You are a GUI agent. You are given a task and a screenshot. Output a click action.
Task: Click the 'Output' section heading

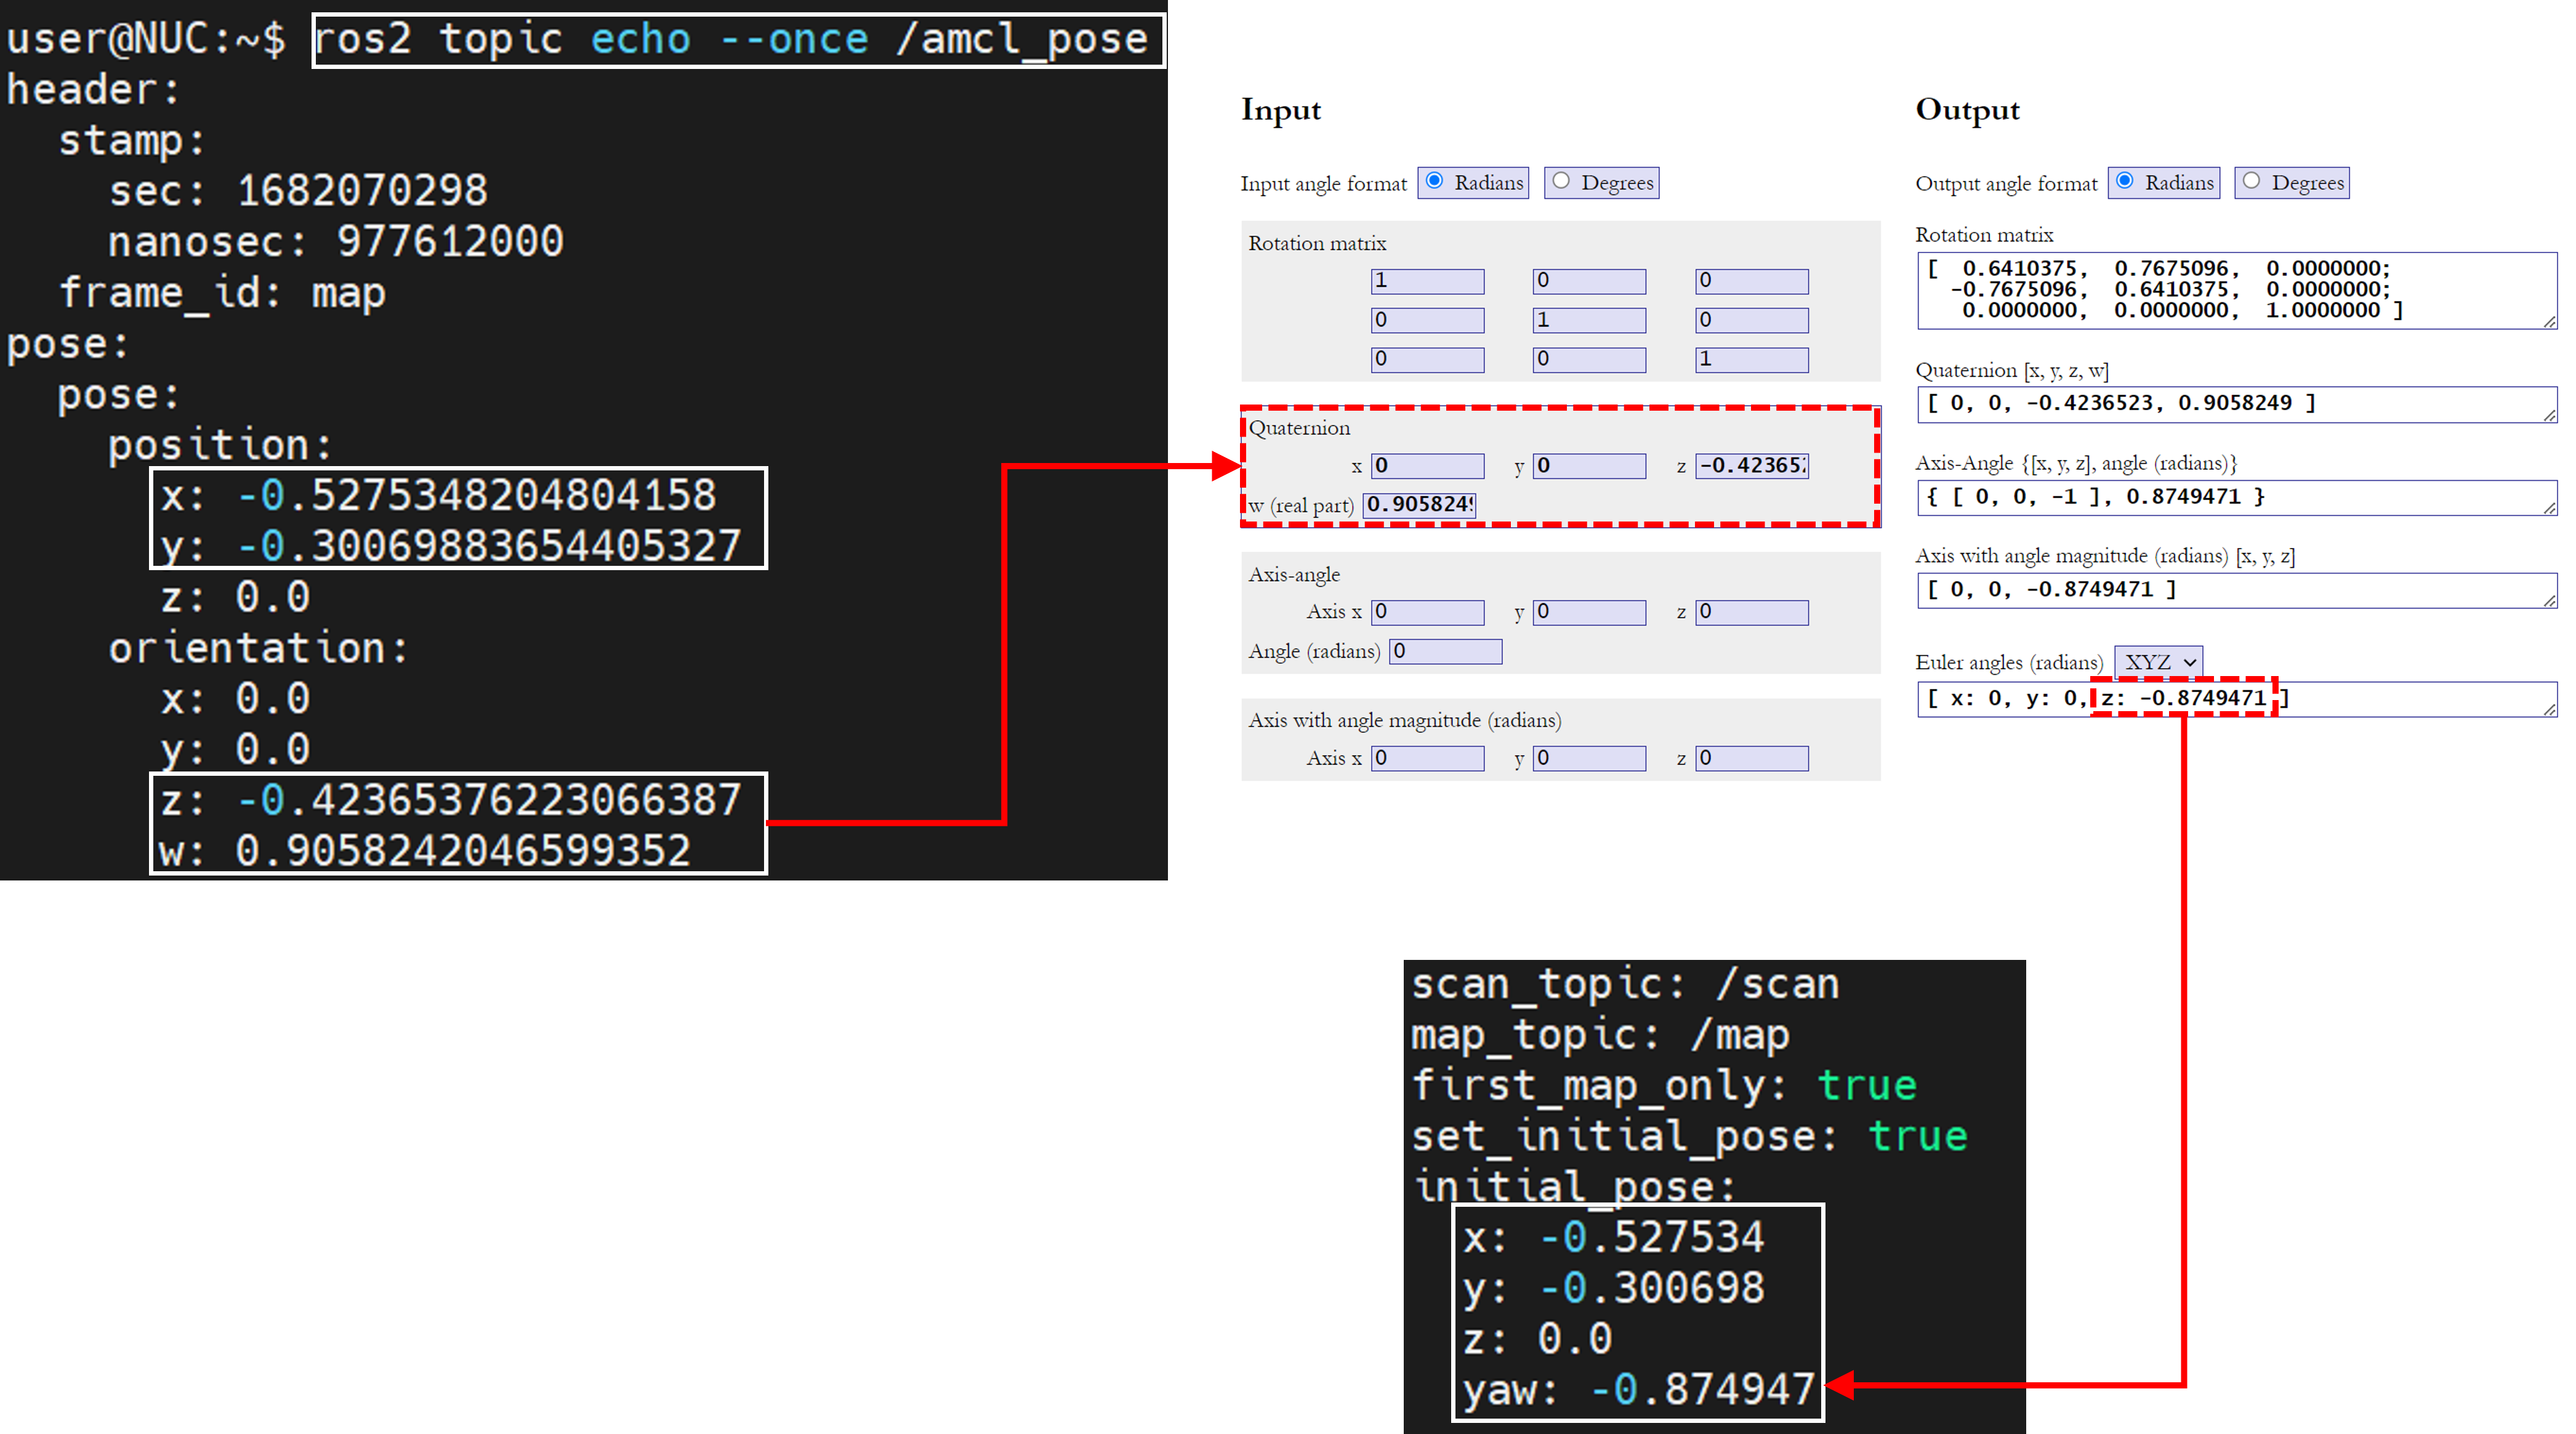1967,110
